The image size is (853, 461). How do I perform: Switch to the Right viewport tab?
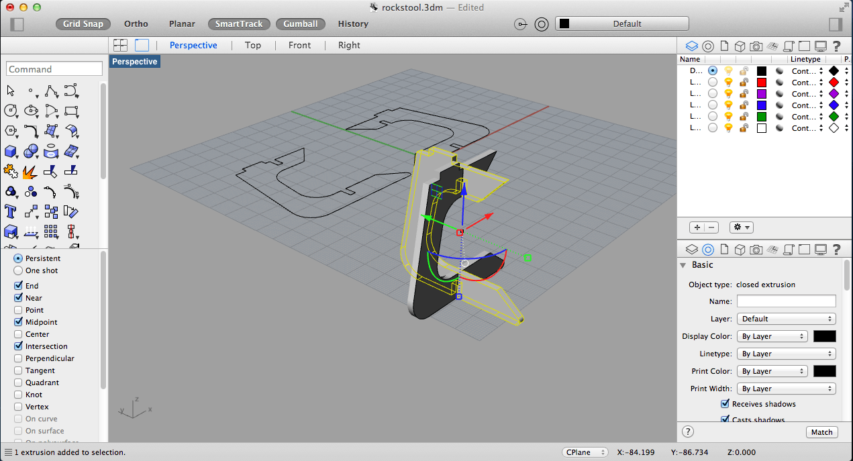(349, 45)
